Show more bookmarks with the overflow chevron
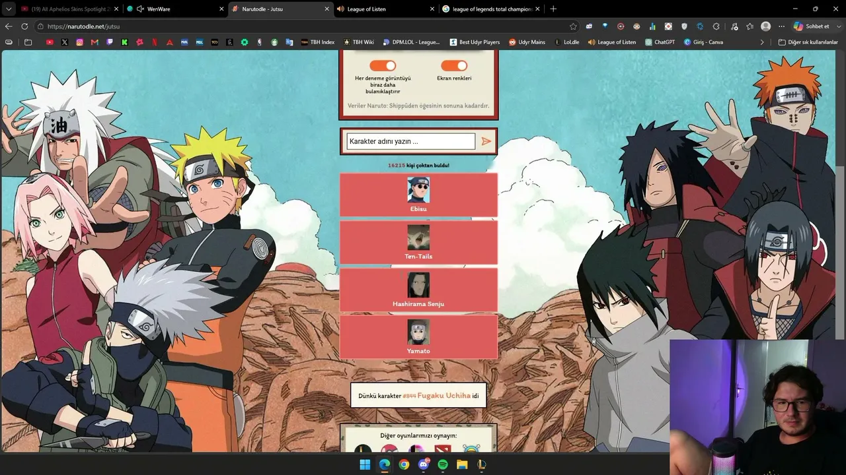This screenshot has height=475, width=846. pyautogui.click(x=762, y=42)
